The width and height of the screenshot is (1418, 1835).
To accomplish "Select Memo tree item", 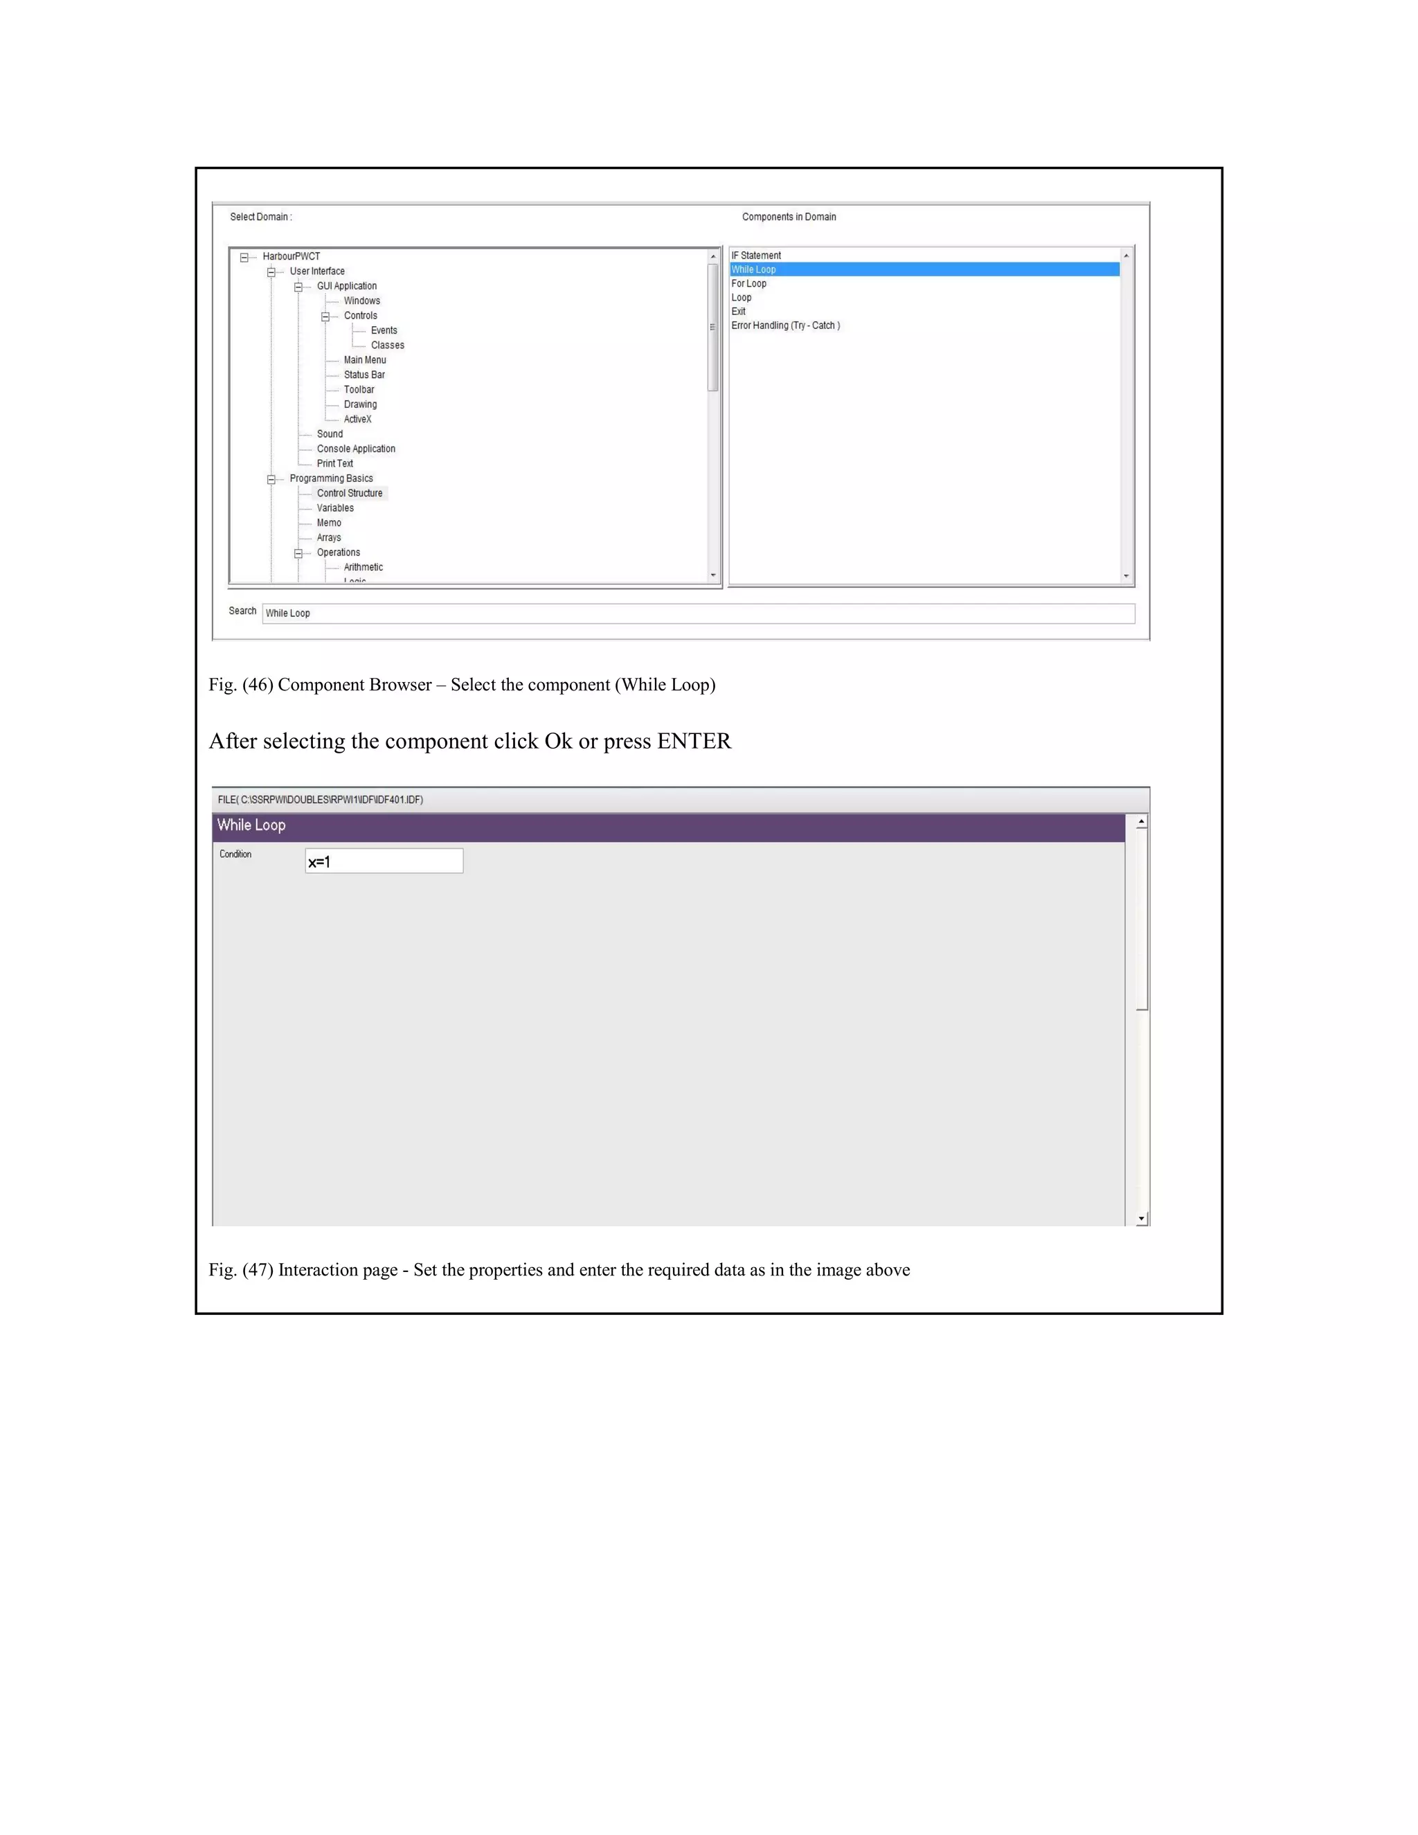I will point(328,523).
